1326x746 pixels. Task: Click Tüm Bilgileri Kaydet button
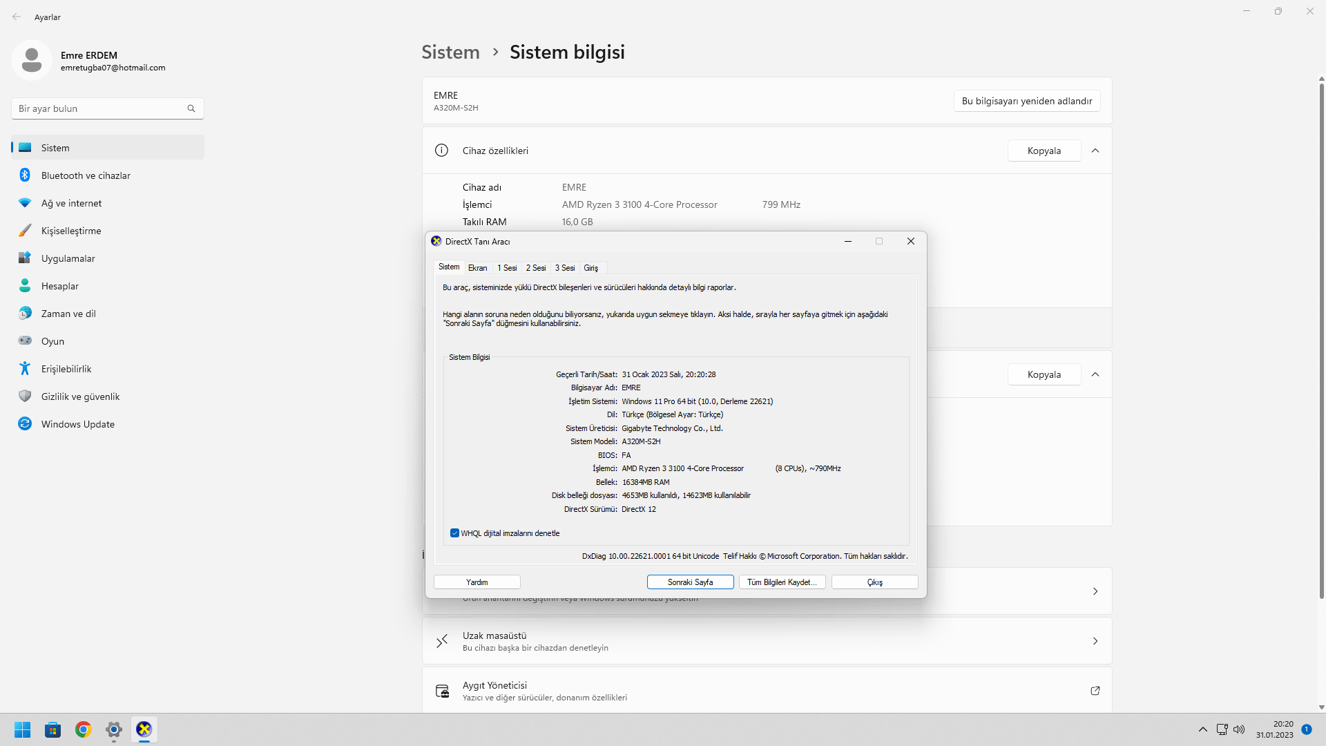tap(782, 582)
